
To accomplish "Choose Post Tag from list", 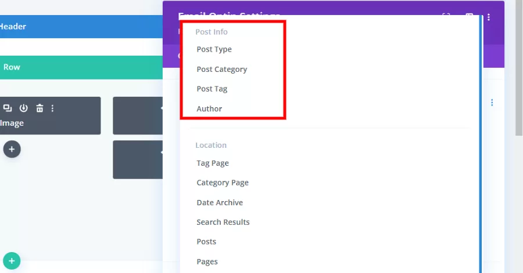I will coord(212,89).
